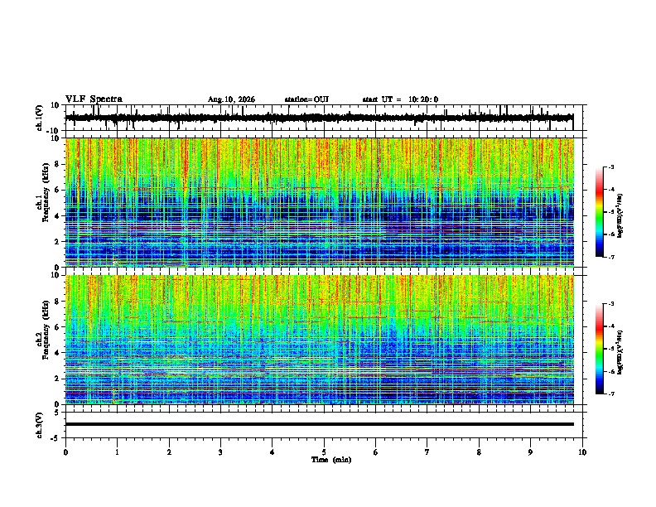This screenshot has width=656, height=507.
Task: Click the ch.1 frequency spectrogram panel
Action: pyautogui.click(x=320, y=202)
